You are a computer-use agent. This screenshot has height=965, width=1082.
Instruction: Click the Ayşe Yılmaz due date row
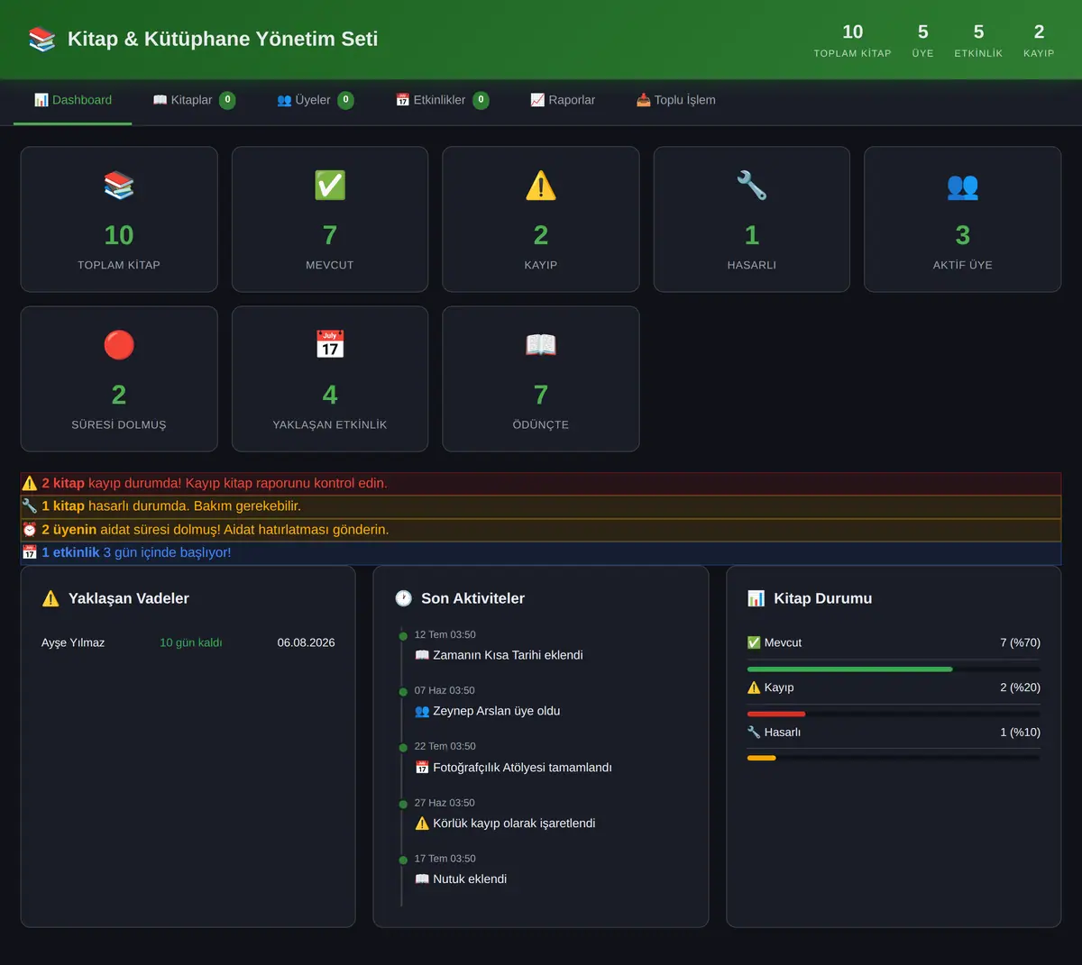click(188, 642)
